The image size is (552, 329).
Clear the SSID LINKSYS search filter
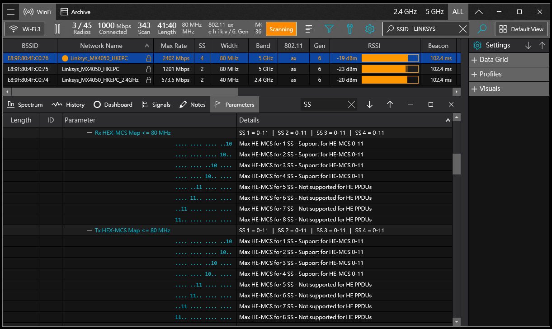tap(463, 29)
